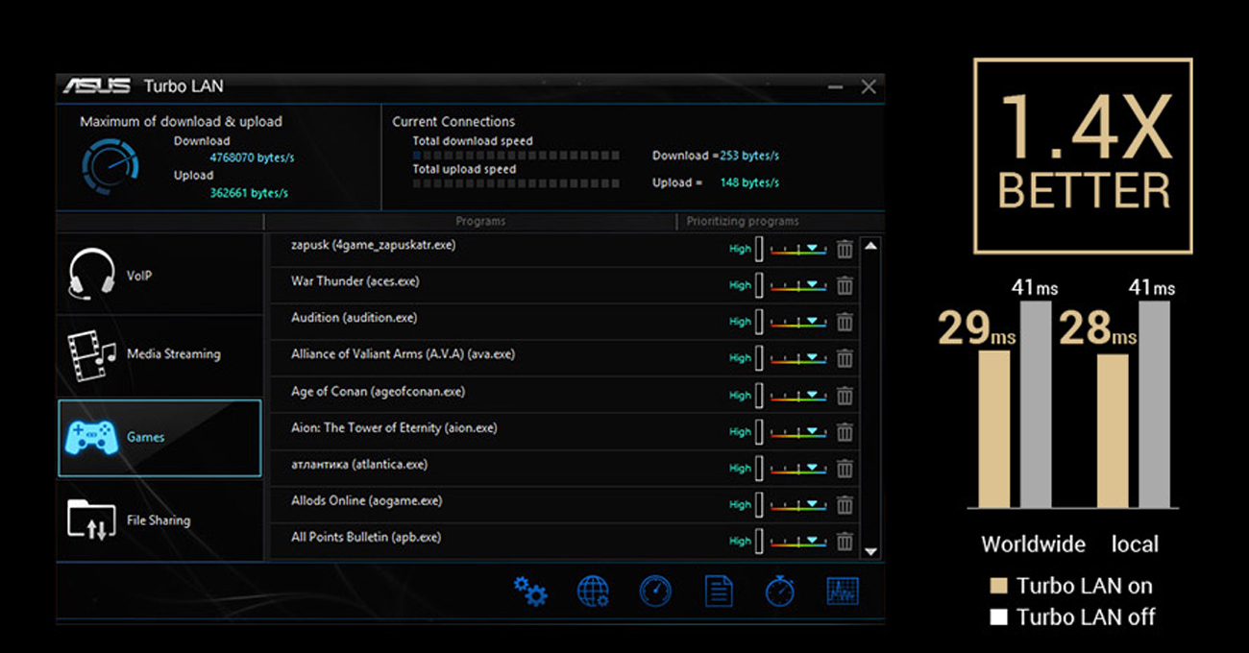Remove Alliance of Valiant Arms via trash icon

click(x=845, y=358)
